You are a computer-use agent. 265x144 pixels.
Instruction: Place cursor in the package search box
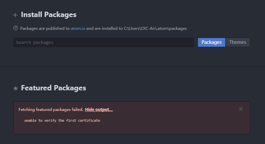[x=104, y=43]
